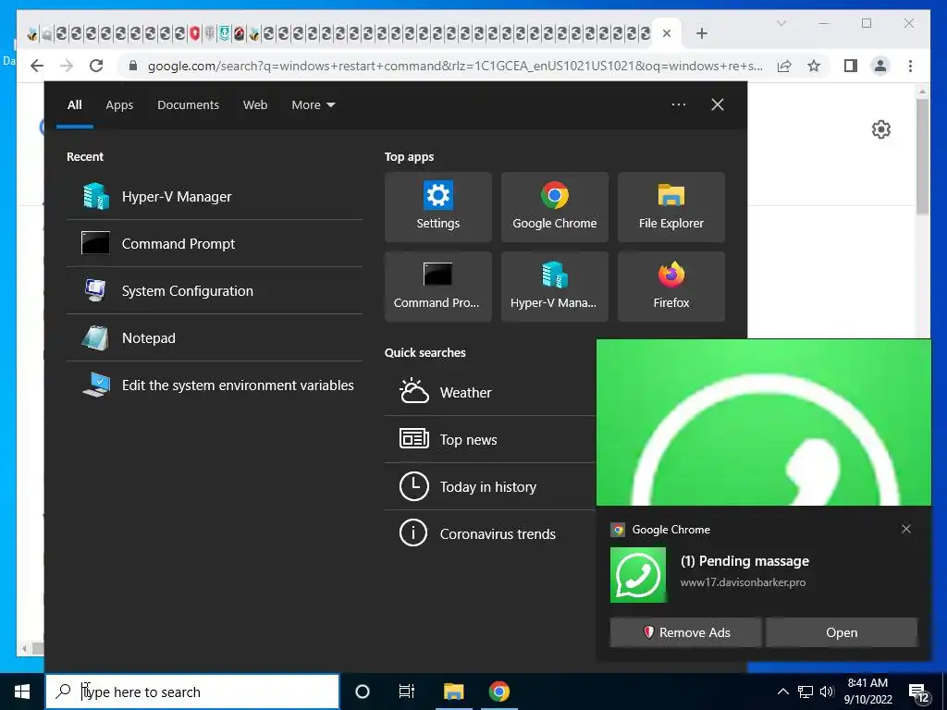This screenshot has width=947, height=710.
Task: Switch to the Documents search tab
Action: click(x=188, y=105)
